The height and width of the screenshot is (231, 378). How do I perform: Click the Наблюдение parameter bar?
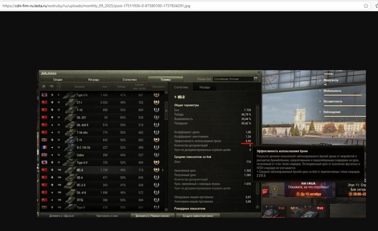tap(345, 116)
